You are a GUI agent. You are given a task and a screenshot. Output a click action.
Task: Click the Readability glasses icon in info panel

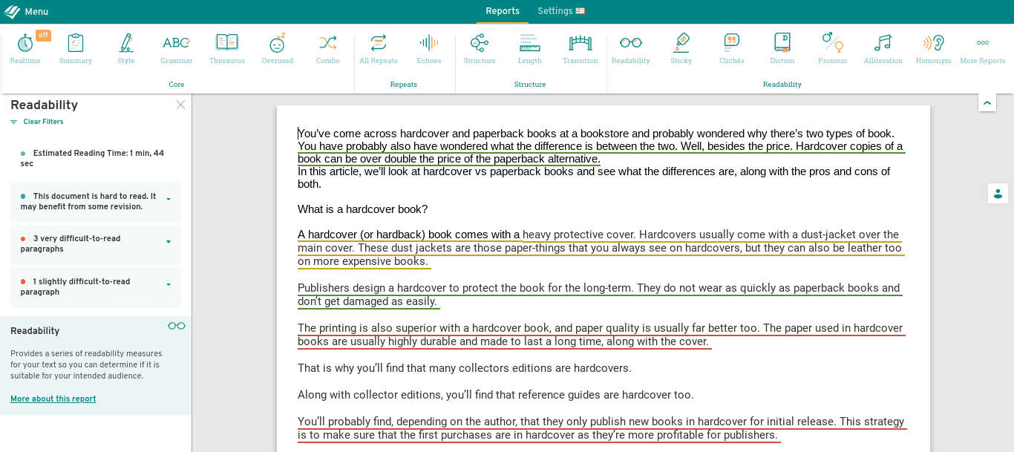pos(177,326)
